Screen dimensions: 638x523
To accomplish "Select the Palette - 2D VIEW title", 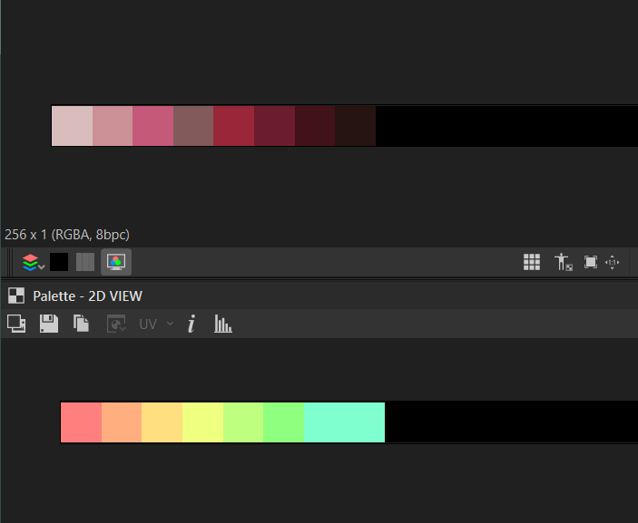I will [87, 296].
